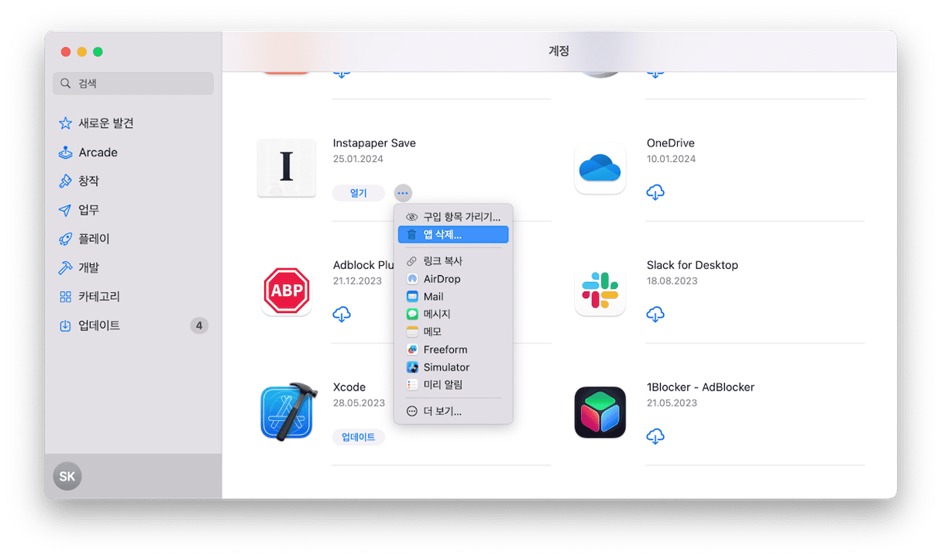The image size is (942, 558).
Task: Go to 새로운 발견 in sidebar
Action: click(105, 123)
